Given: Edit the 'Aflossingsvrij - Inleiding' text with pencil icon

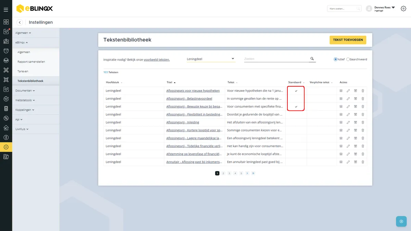Looking at the screenshot, I should click(348, 123).
